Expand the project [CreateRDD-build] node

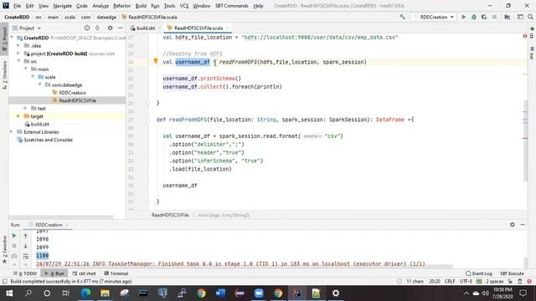[x=18, y=54]
